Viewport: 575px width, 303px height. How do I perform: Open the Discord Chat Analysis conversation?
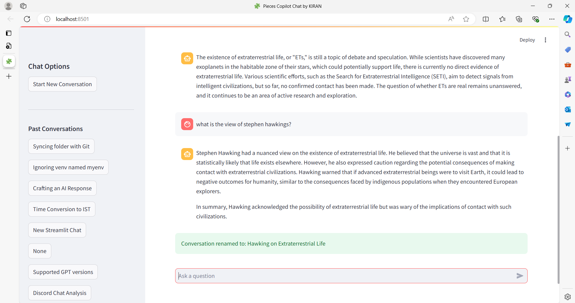tap(60, 293)
